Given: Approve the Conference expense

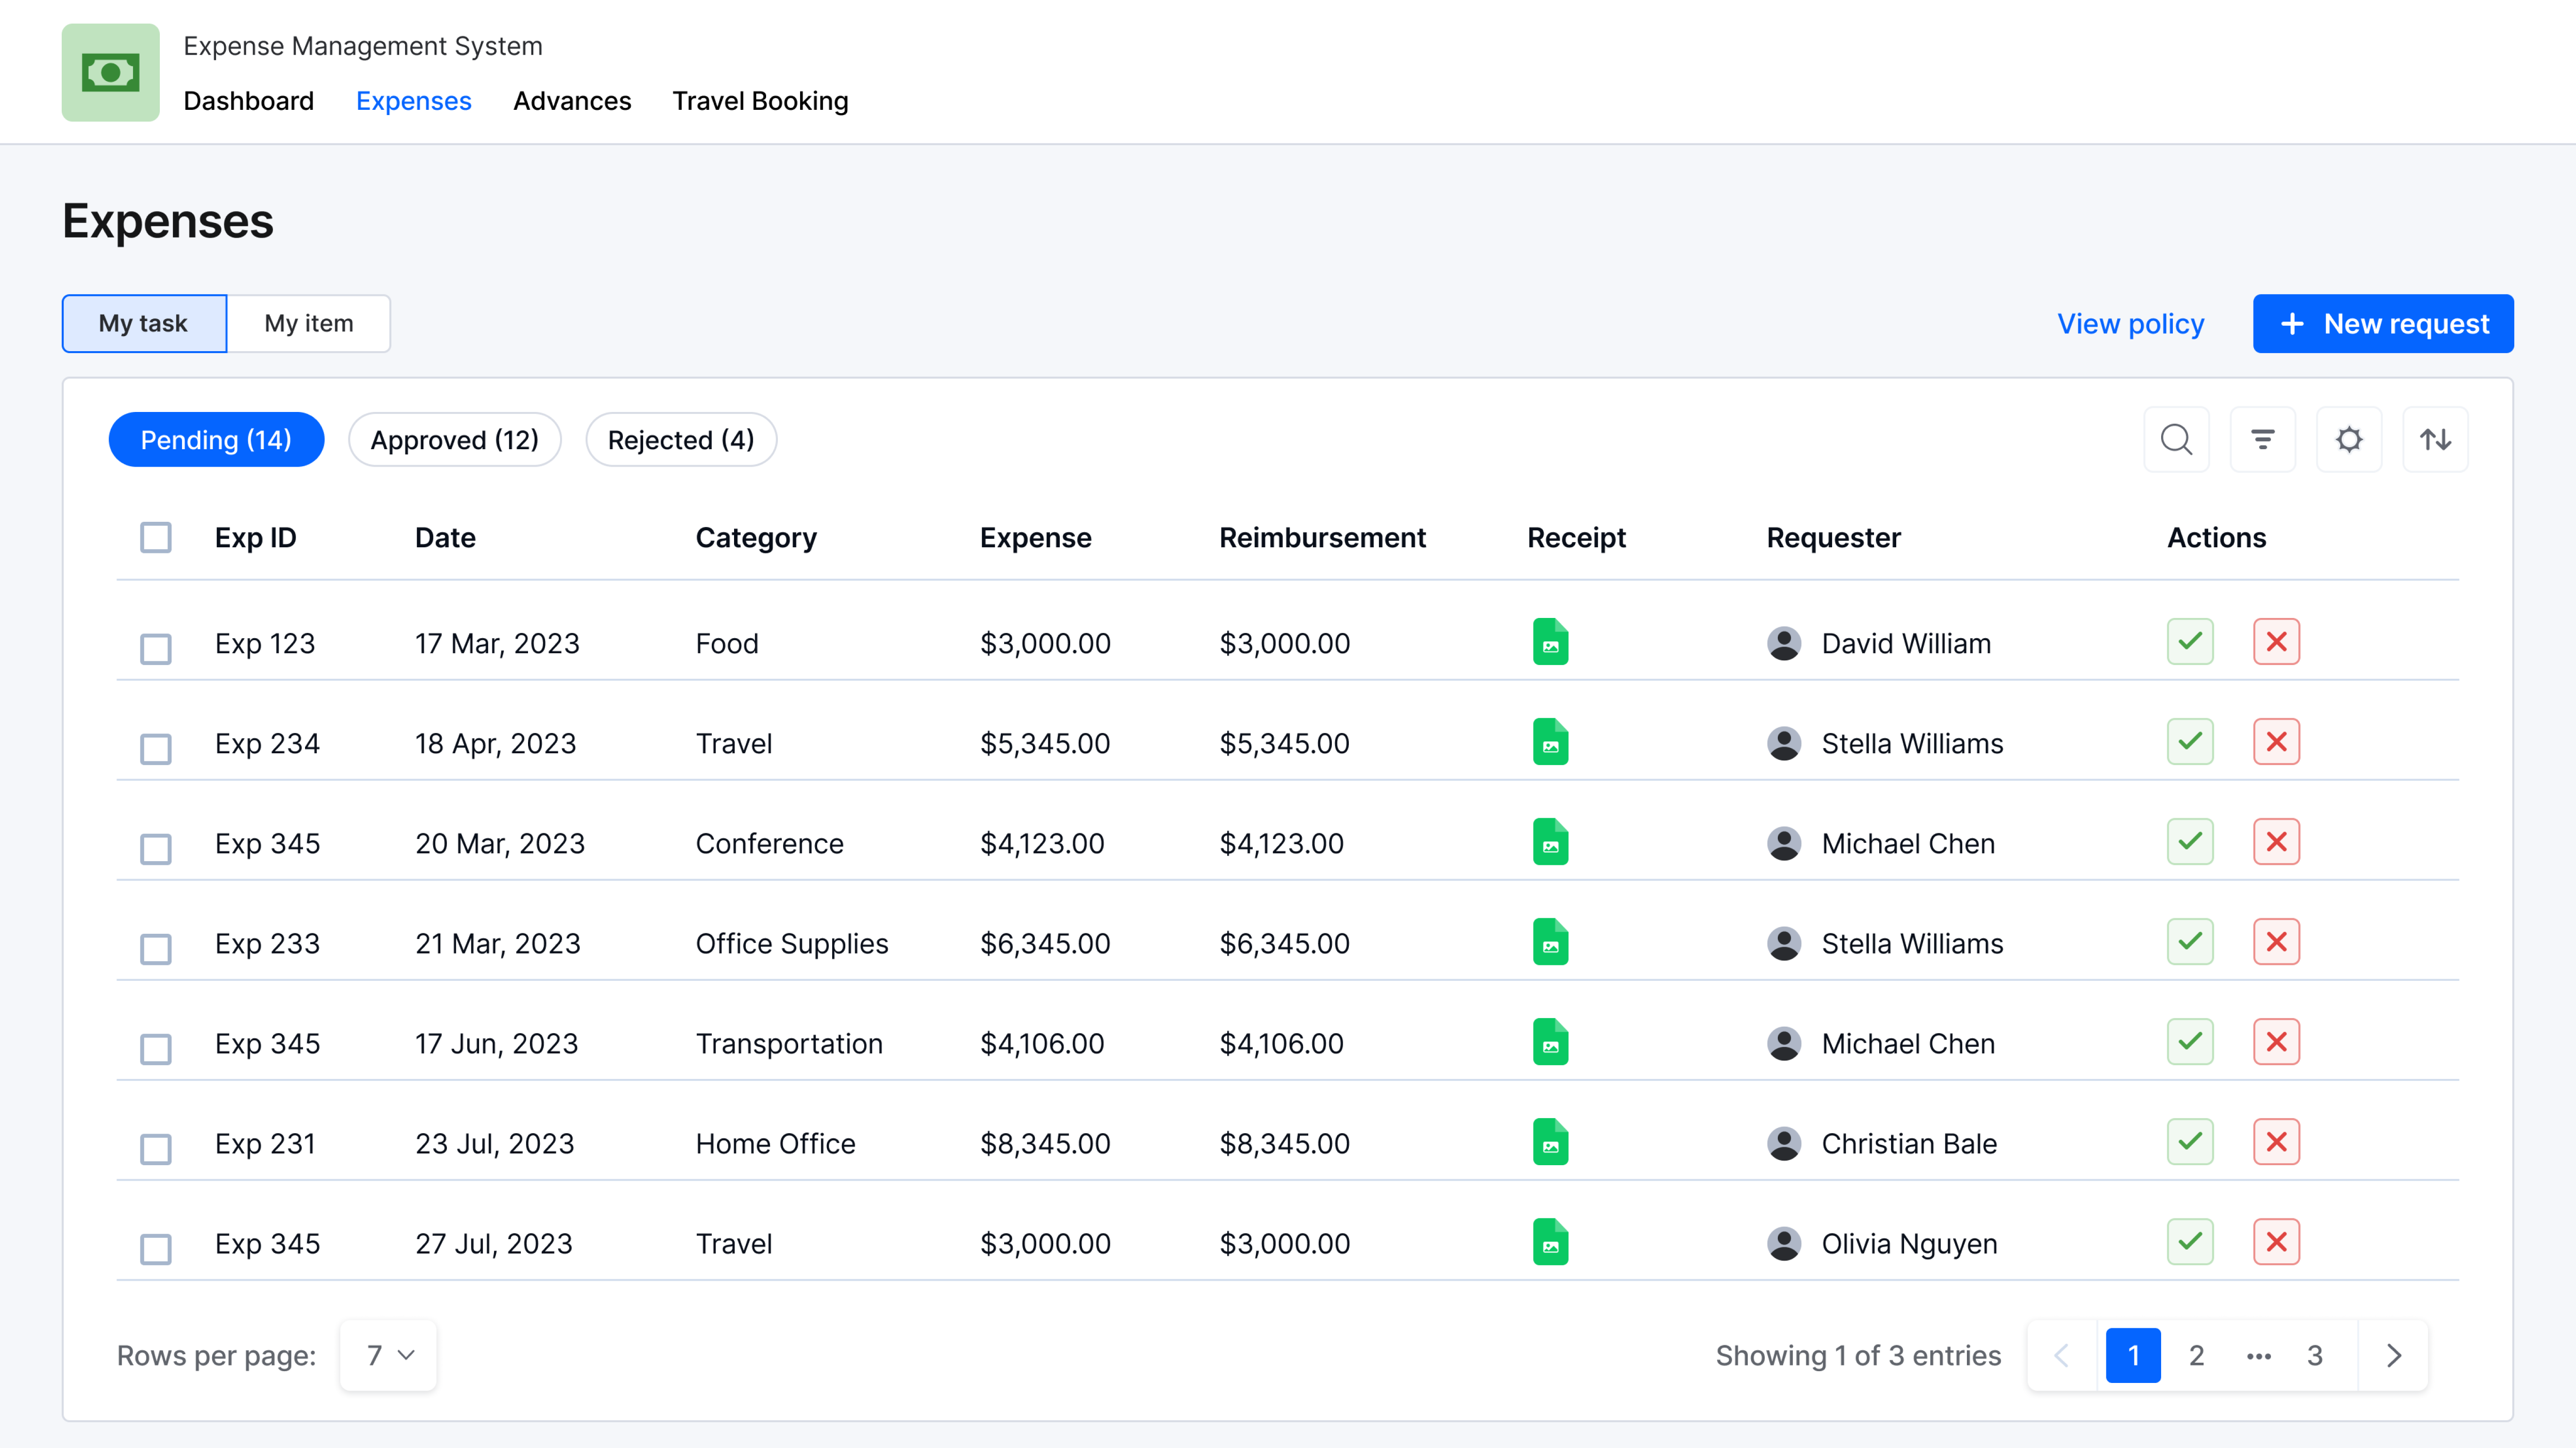Looking at the screenshot, I should pyautogui.click(x=2190, y=842).
